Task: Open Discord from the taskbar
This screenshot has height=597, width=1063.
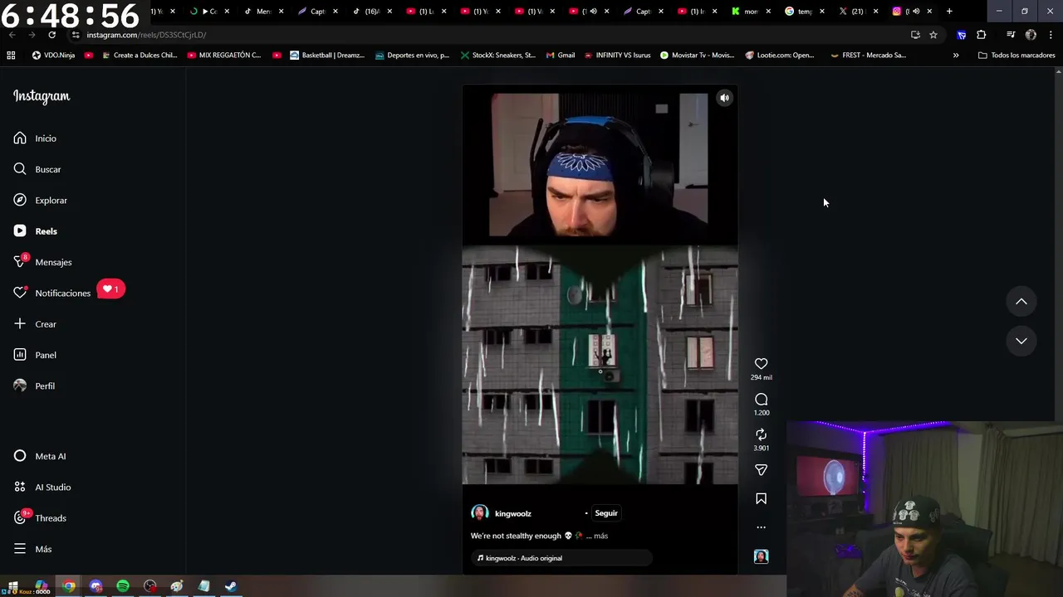Action: click(96, 587)
